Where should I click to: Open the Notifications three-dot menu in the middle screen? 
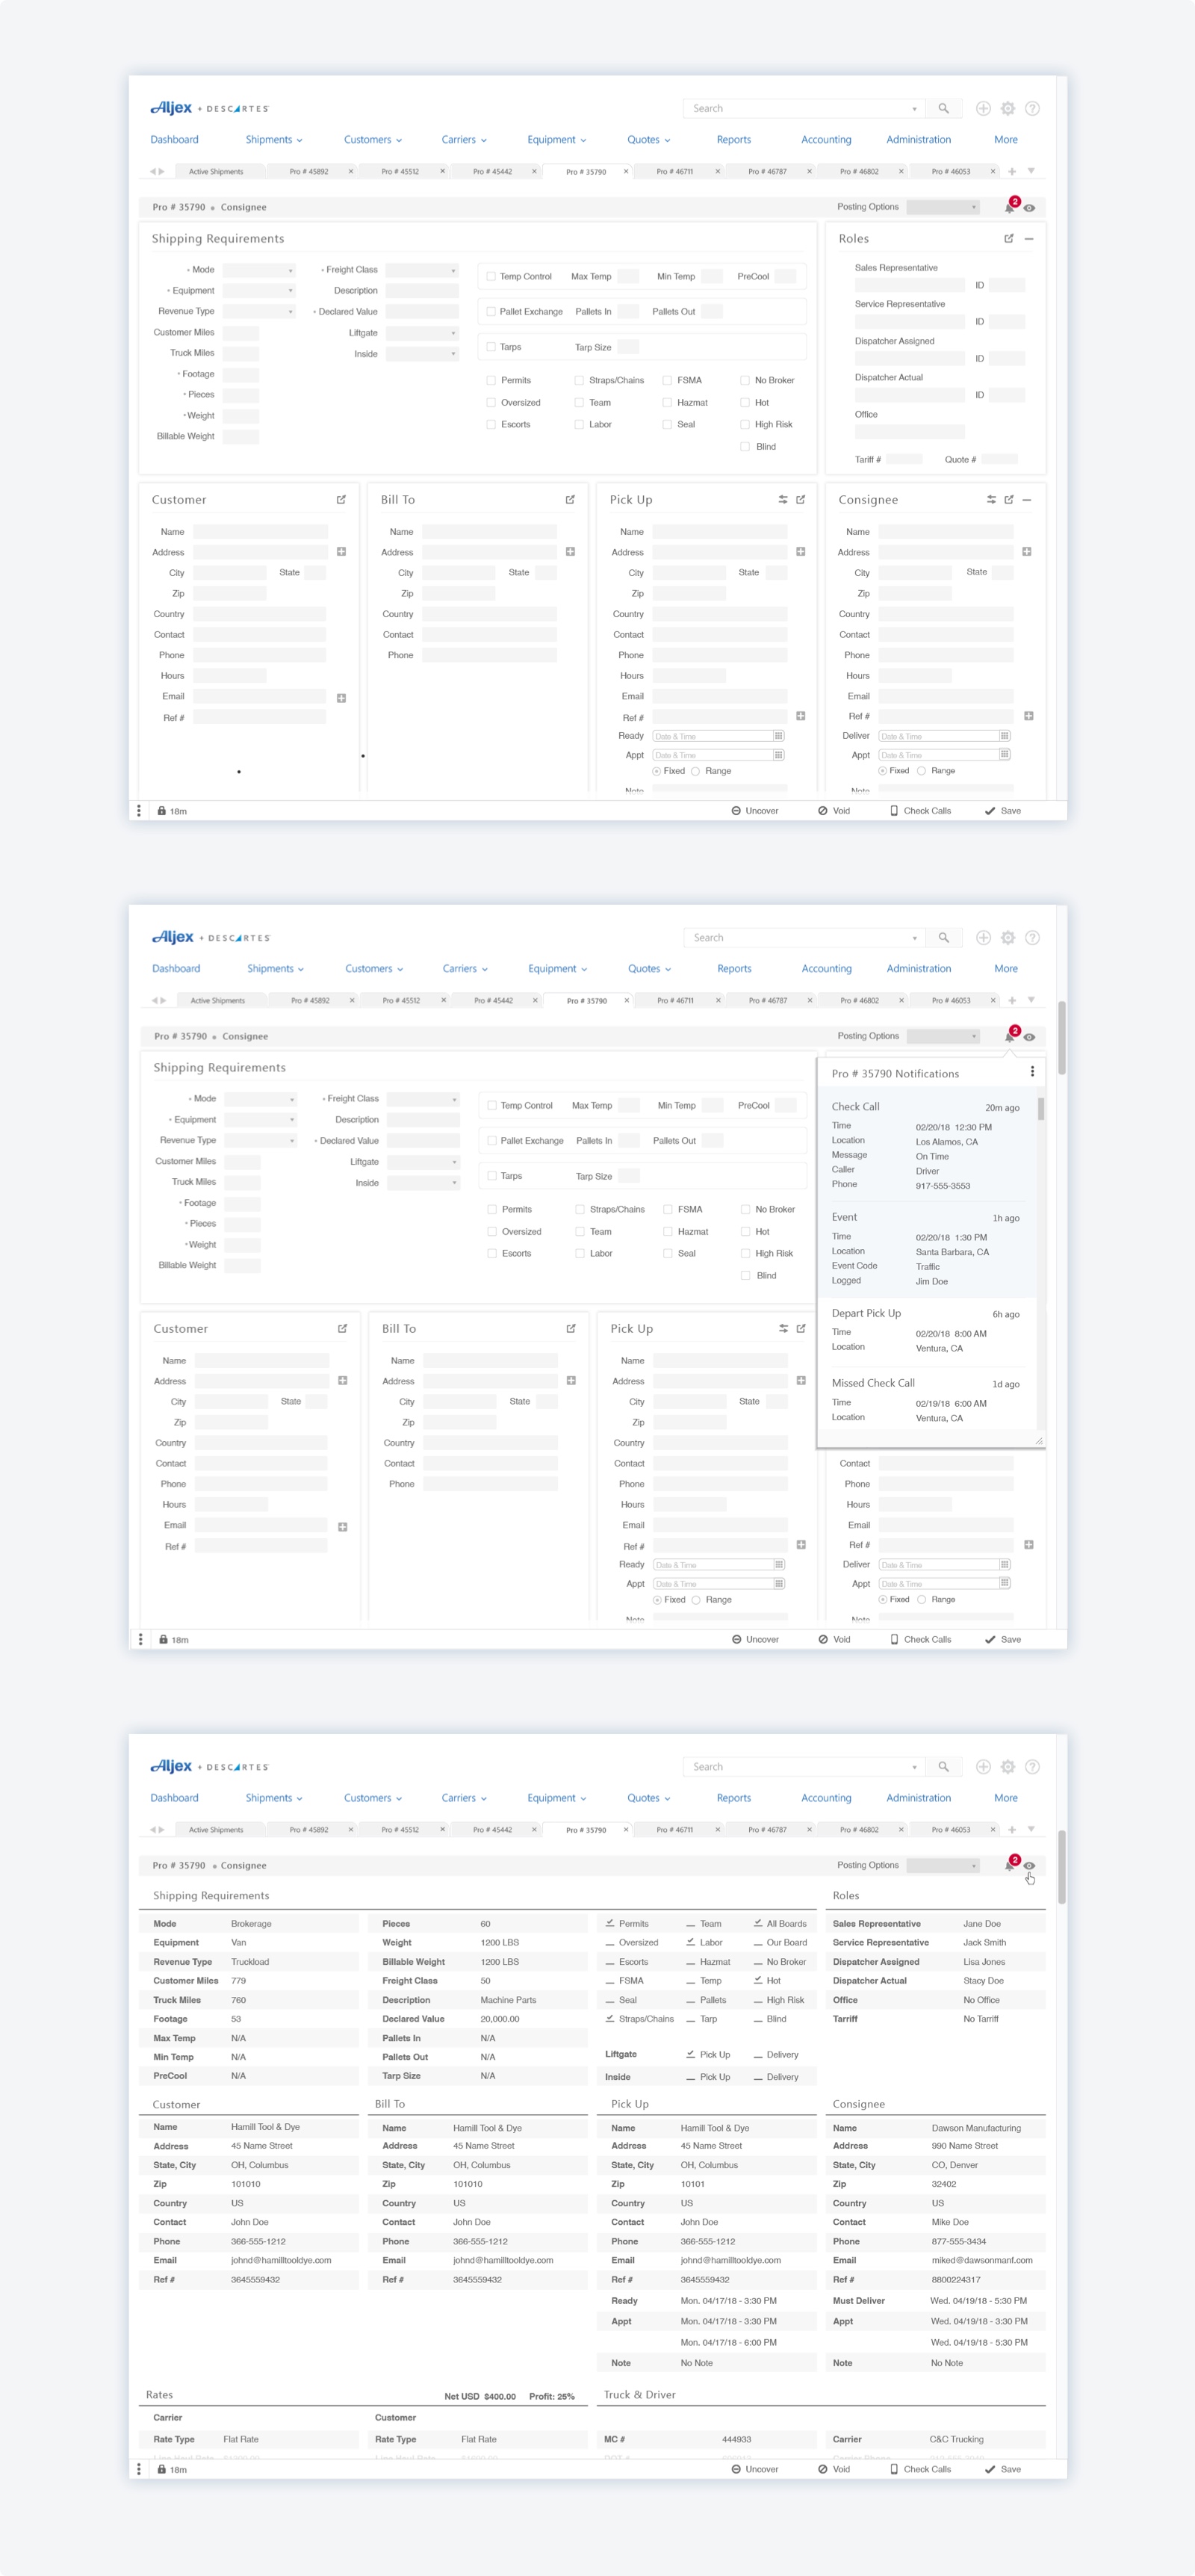pyautogui.click(x=1032, y=1071)
